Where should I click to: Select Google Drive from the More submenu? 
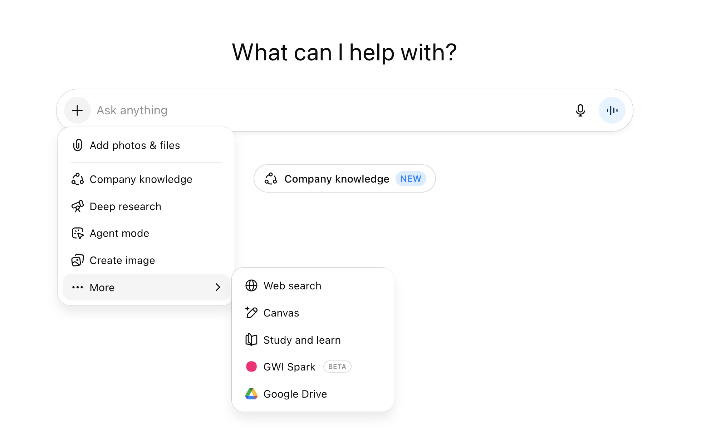click(295, 394)
